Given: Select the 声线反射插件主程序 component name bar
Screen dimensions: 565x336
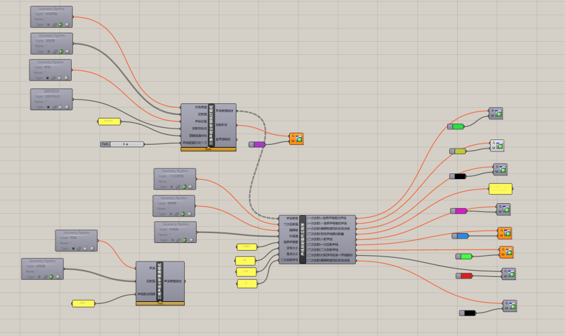Looking at the screenshot, I should pyautogui.click(x=303, y=239).
